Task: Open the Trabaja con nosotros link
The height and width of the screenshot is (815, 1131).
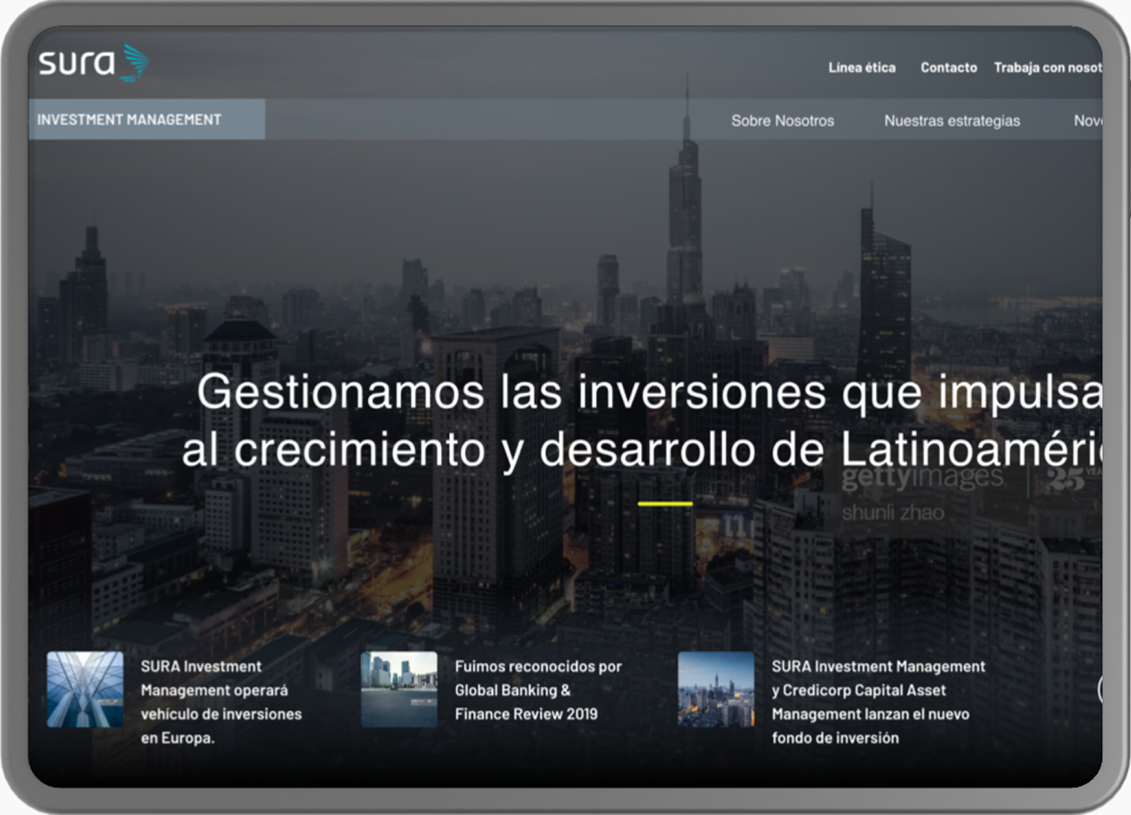Action: pos(1047,67)
